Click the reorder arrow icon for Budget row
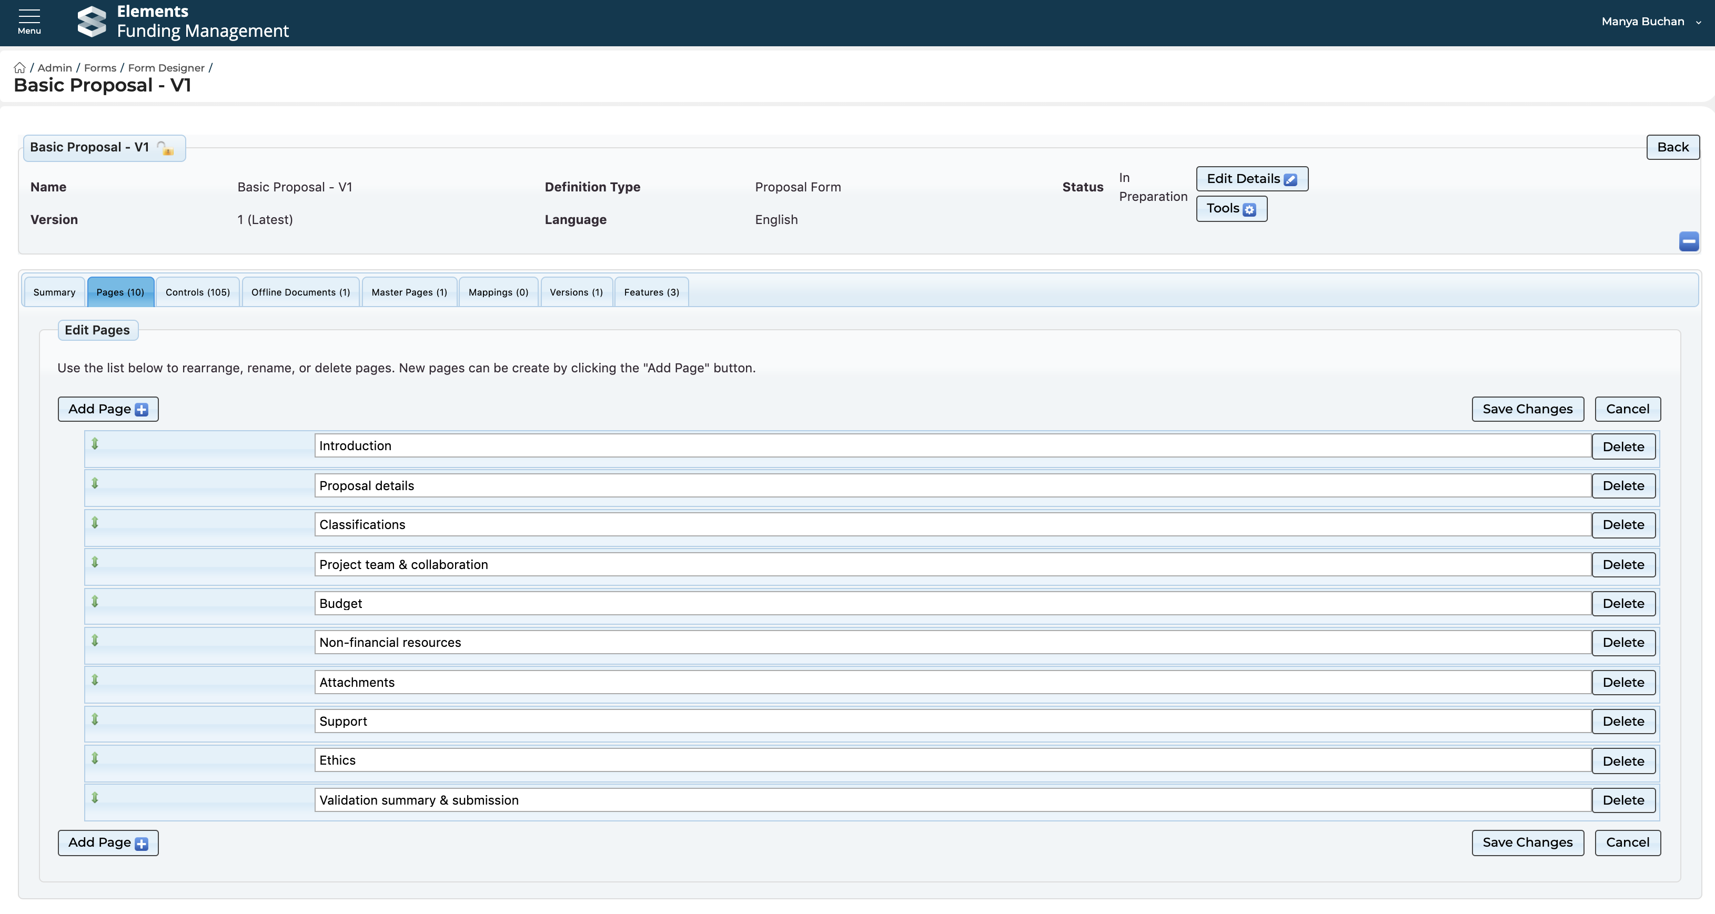 pyautogui.click(x=95, y=602)
